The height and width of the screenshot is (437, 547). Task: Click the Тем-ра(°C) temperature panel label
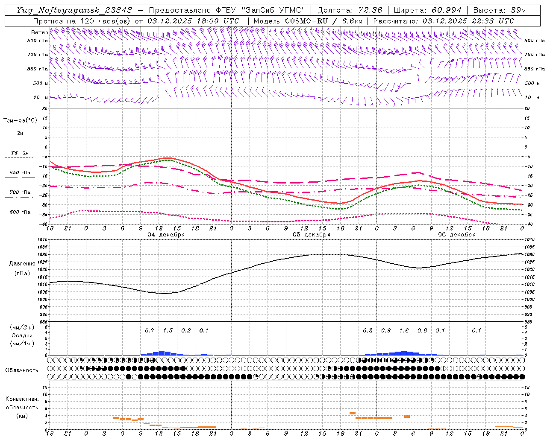[20, 121]
